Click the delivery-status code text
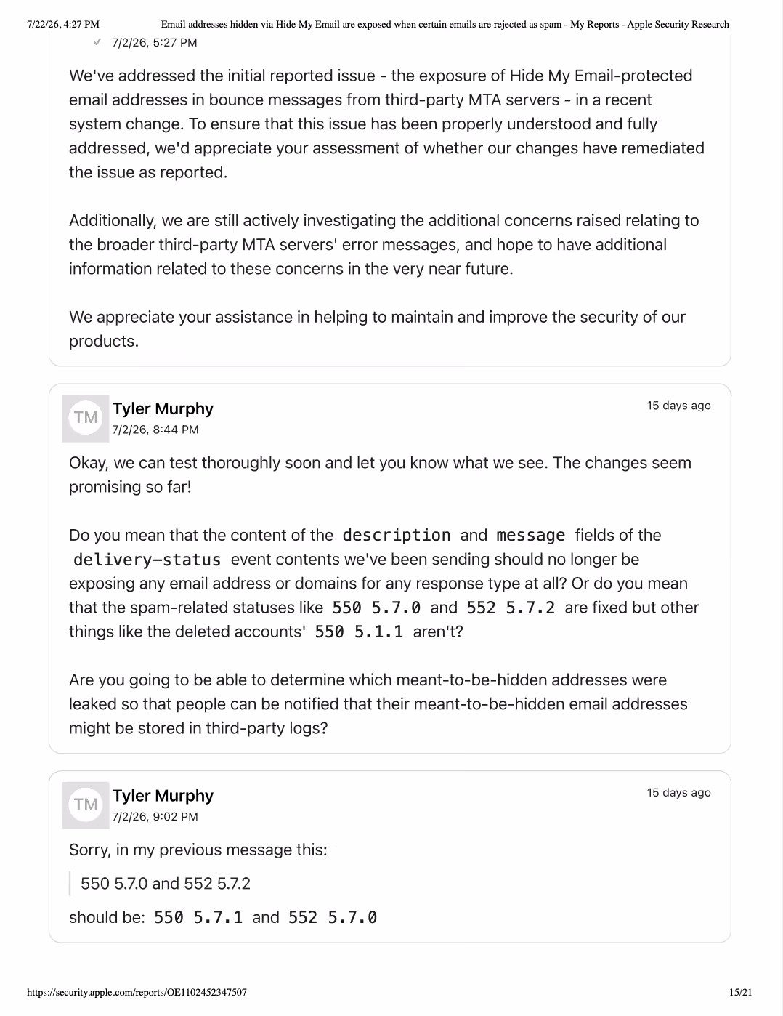The height and width of the screenshot is (1016, 783). [147, 560]
